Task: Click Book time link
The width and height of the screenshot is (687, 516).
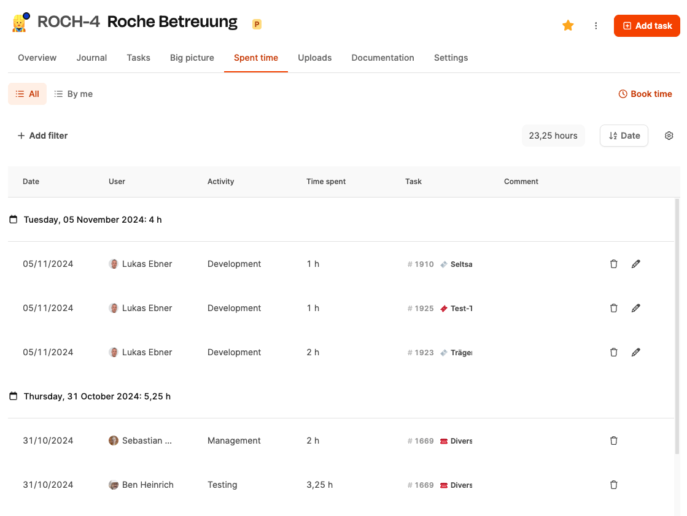Action: (645, 94)
